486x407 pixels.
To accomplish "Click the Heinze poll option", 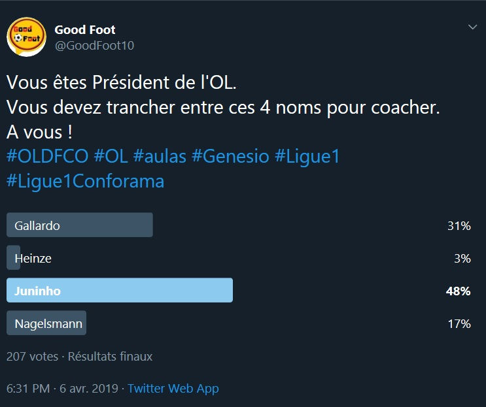I will 33,258.
